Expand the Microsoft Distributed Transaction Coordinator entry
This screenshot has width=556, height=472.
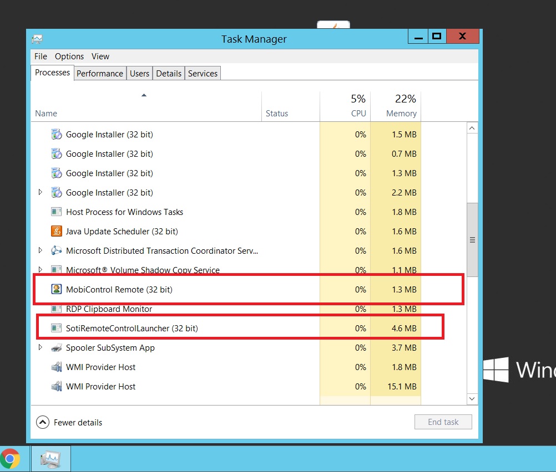pos(40,250)
